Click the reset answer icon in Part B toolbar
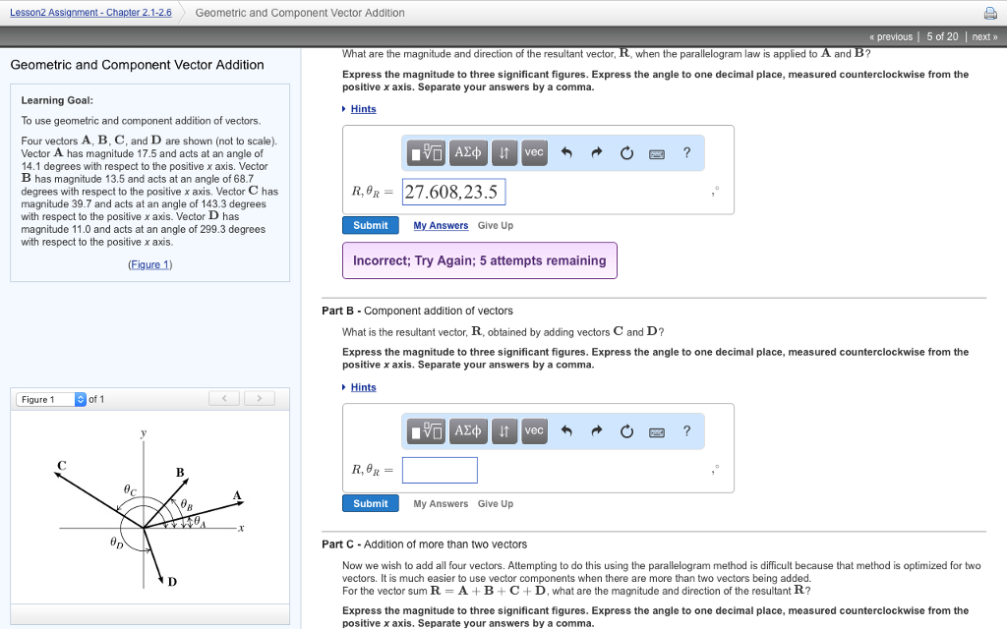This screenshot has height=629, width=1007. (626, 430)
